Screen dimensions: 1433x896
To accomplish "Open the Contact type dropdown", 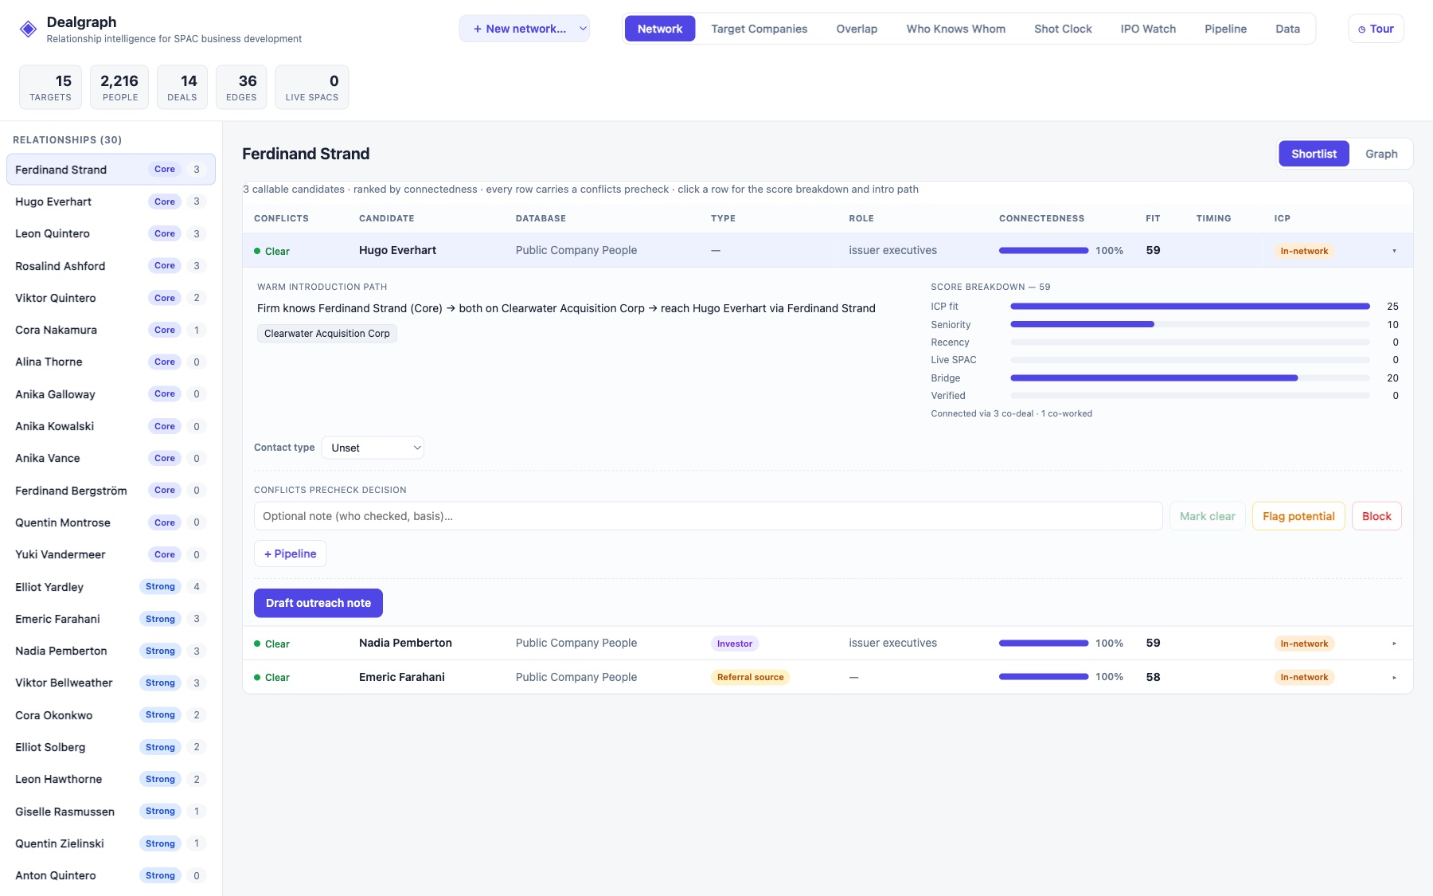I will tap(373, 448).
